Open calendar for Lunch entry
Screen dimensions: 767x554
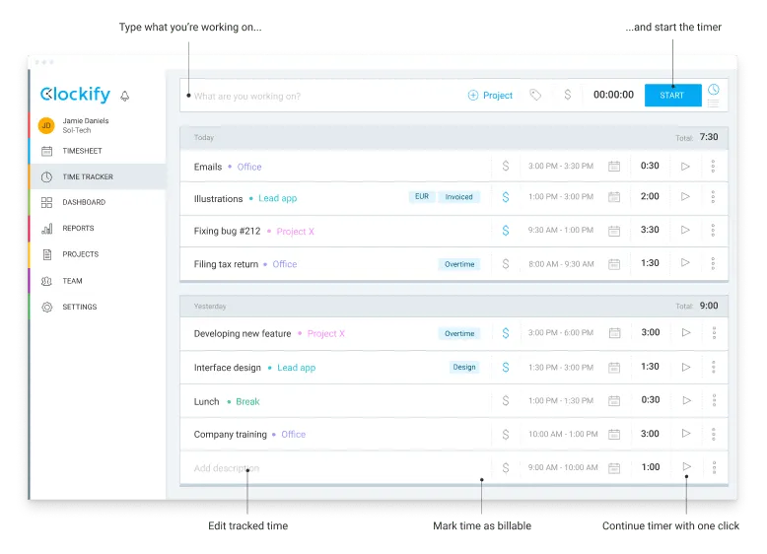click(x=614, y=401)
